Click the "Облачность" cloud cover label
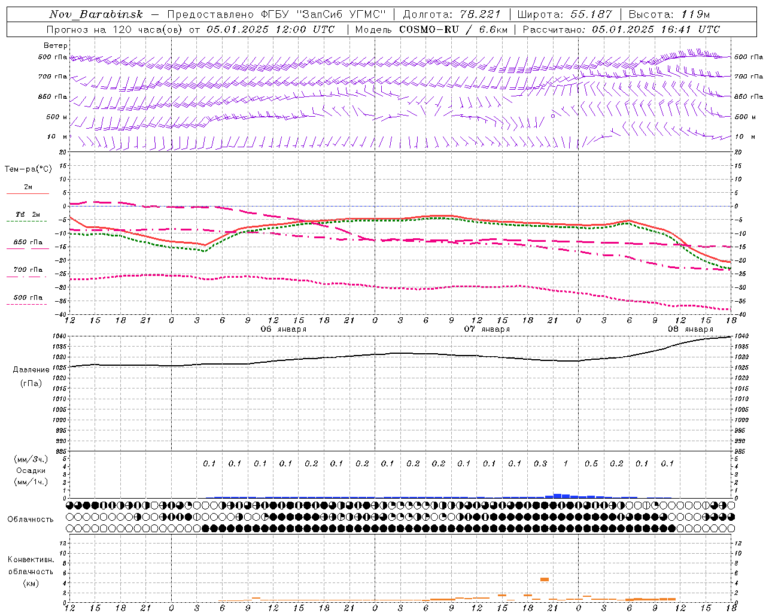The image size is (766, 613). (31, 519)
